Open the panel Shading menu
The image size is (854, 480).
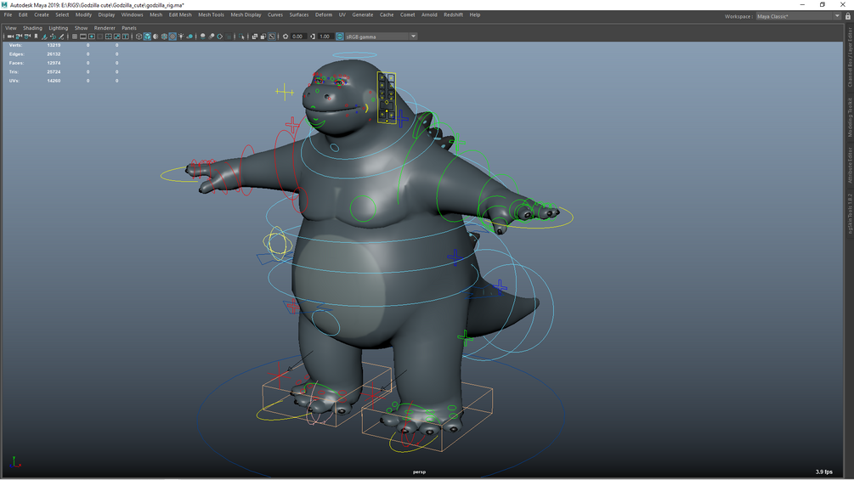[x=32, y=28]
